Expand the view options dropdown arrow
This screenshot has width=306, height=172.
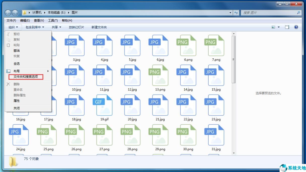point(279,27)
